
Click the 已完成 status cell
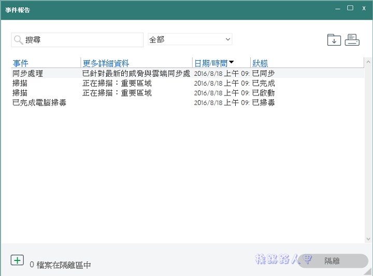click(x=263, y=83)
